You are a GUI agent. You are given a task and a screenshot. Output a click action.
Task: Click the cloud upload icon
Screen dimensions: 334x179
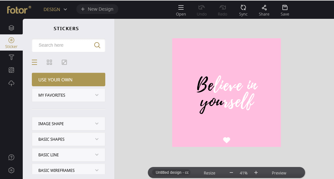11,83
